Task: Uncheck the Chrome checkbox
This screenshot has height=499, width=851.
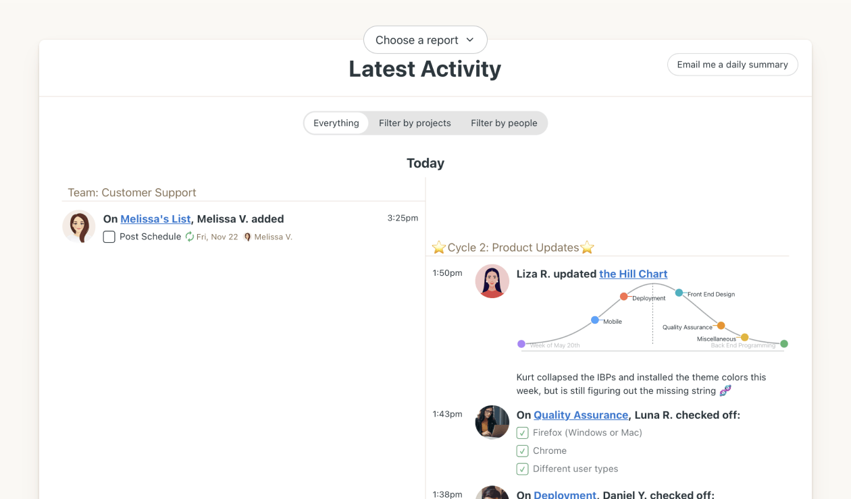Action: point(523,450)
